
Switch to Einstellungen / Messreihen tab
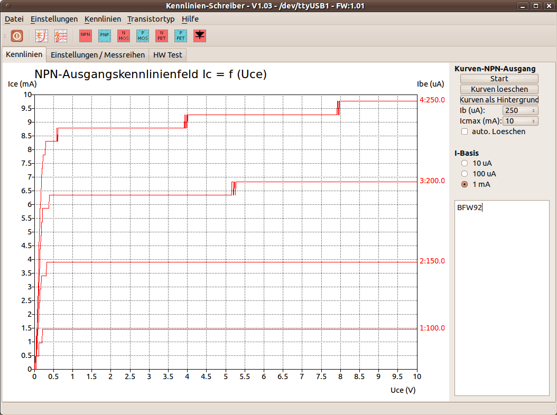[98, 55]
